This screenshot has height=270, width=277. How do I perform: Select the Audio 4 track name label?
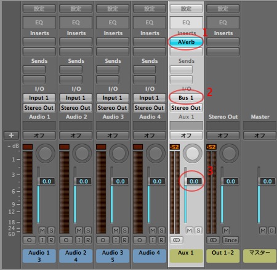150,256
